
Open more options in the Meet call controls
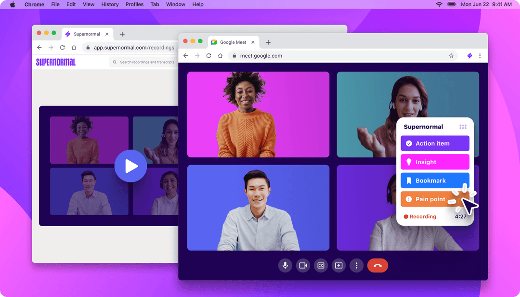pyautogui.click(x=356, y=265)
